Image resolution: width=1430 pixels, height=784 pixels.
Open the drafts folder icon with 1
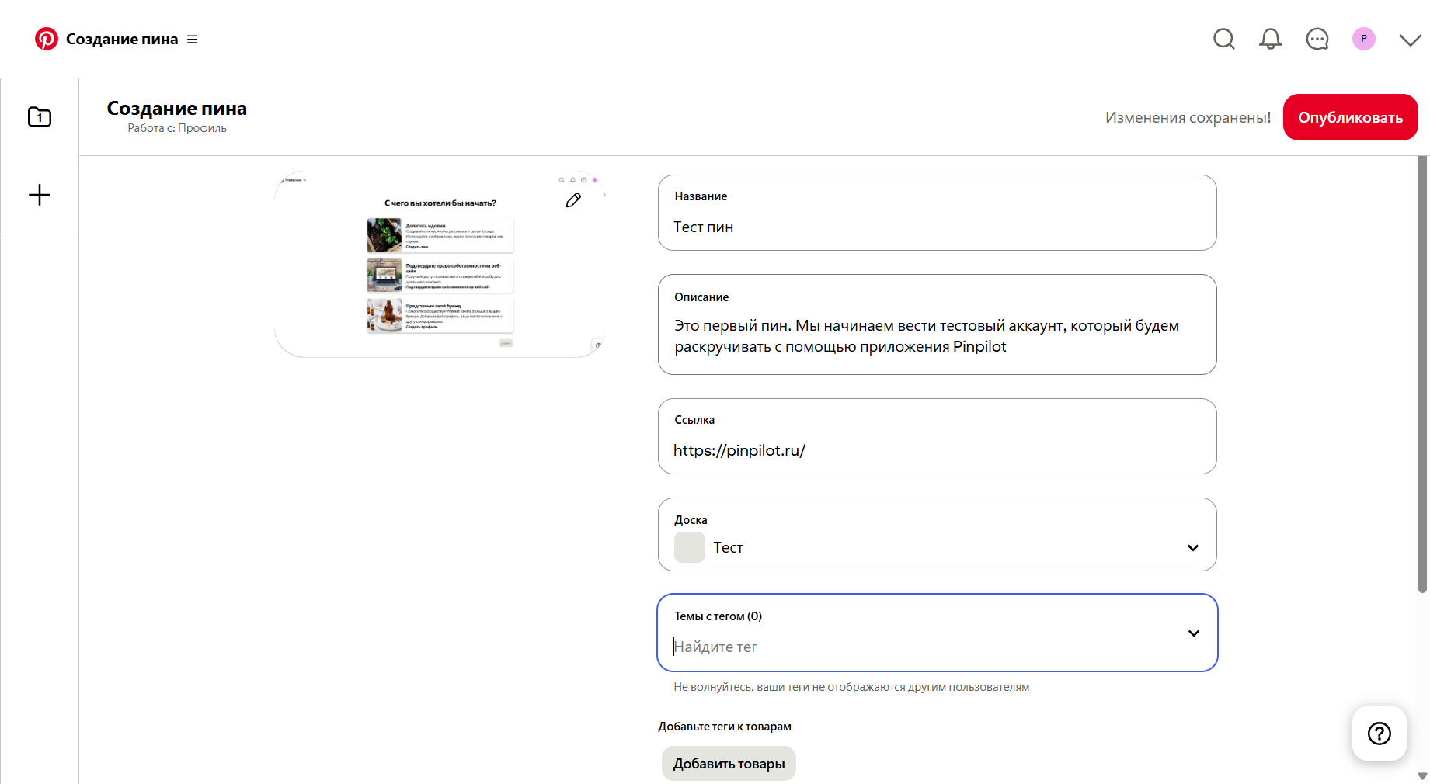(x=40, y=117)
